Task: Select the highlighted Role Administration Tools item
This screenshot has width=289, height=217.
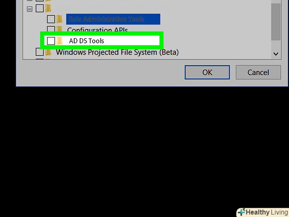Action: click(113, 19)
